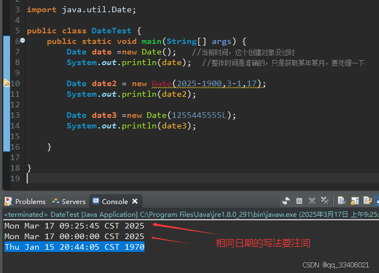Click 'System.out.println(date2);' on line 11
Viewport: 379px width, 273px height.
pos(131,95)
